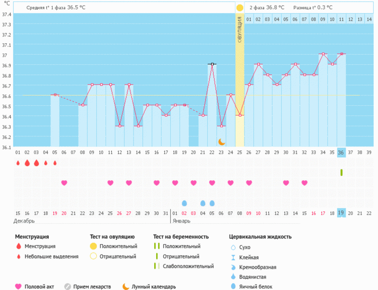The image size is (378, 290).
Task: Click the 'Яичный белок' legend drop icon
Action: [x=233, y=287]
